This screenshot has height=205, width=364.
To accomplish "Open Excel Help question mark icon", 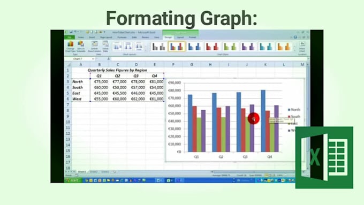I will click(295, 37).
